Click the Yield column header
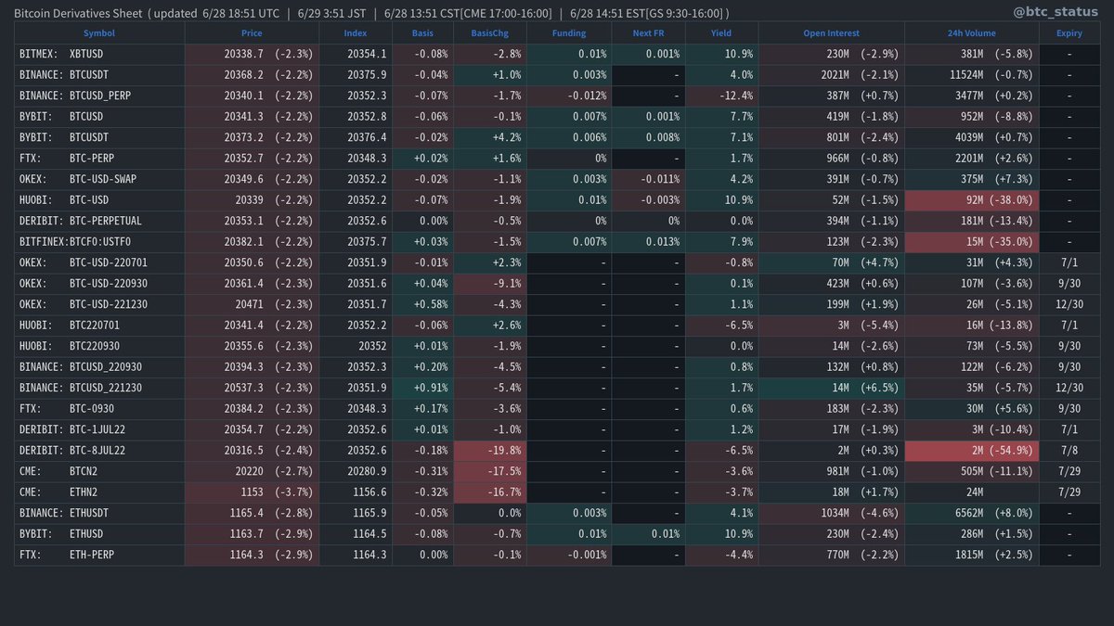This screenshot has height=626, width=1114. click(x=722, y=33)
